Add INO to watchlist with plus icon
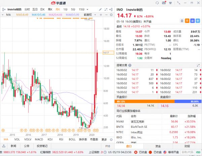The height and width of the screenshot is (156, 202). (198, 21)
